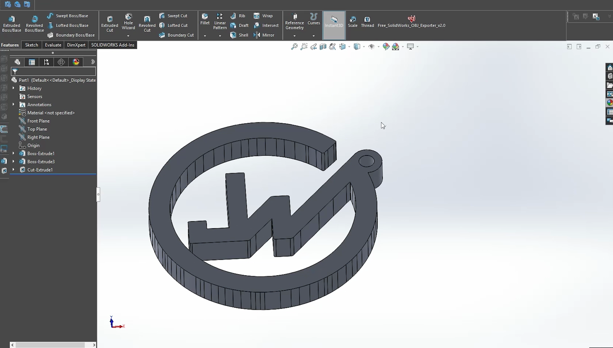Viewport: 613px width, 348px height.
Task: Select the Revolved Boss/Base tool
Action: [x=34, y=24]
